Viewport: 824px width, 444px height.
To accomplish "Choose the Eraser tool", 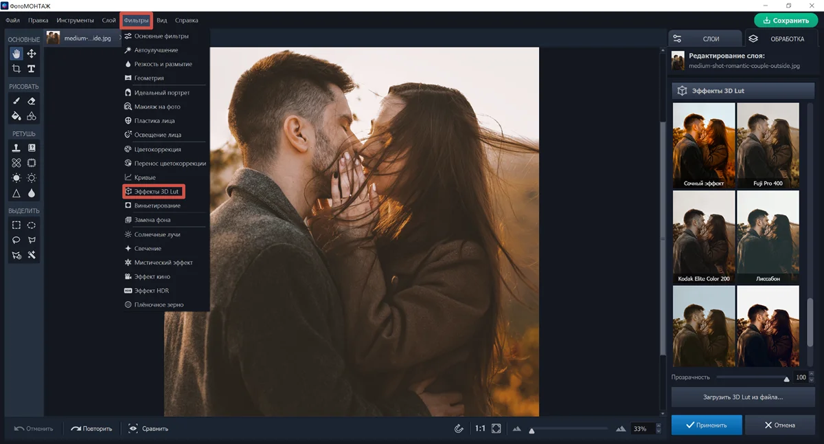I will pyautogui.click(x=32, y=101).
